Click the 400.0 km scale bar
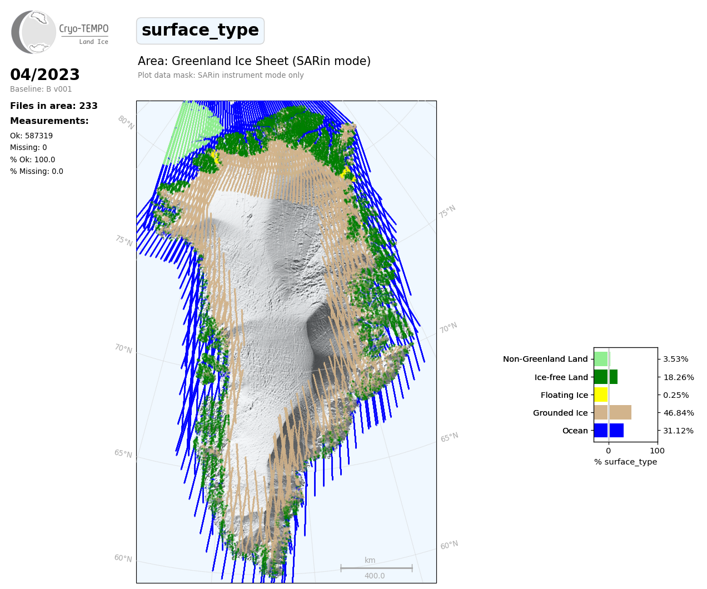This screenshot has width=707, height=589. click(x=376, y=568)
